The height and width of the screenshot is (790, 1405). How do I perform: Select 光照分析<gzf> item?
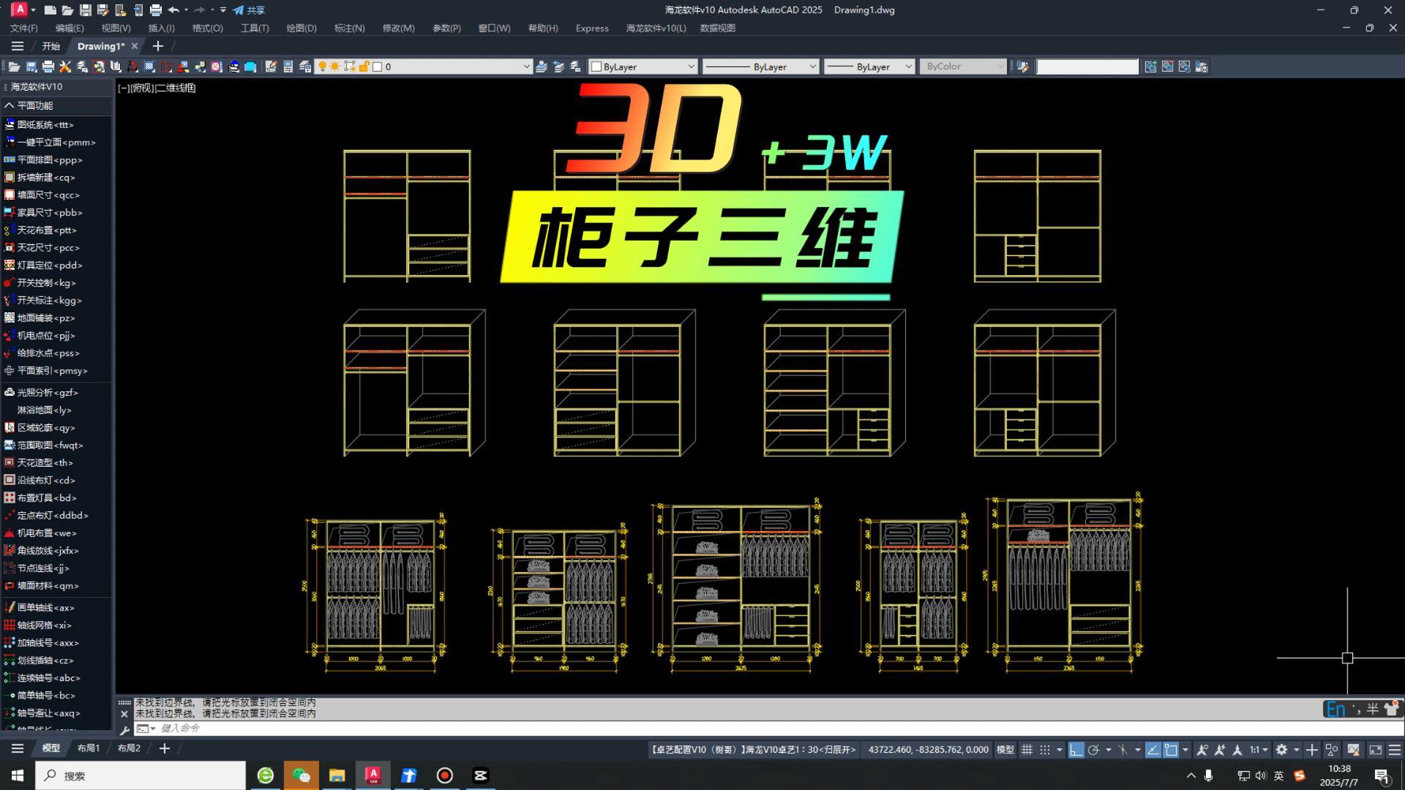pyautogui.click(x=48, y=393)
